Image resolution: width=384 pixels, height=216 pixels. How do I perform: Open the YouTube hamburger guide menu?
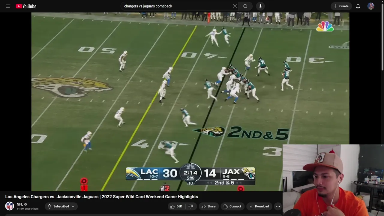(x=8, y=6)
